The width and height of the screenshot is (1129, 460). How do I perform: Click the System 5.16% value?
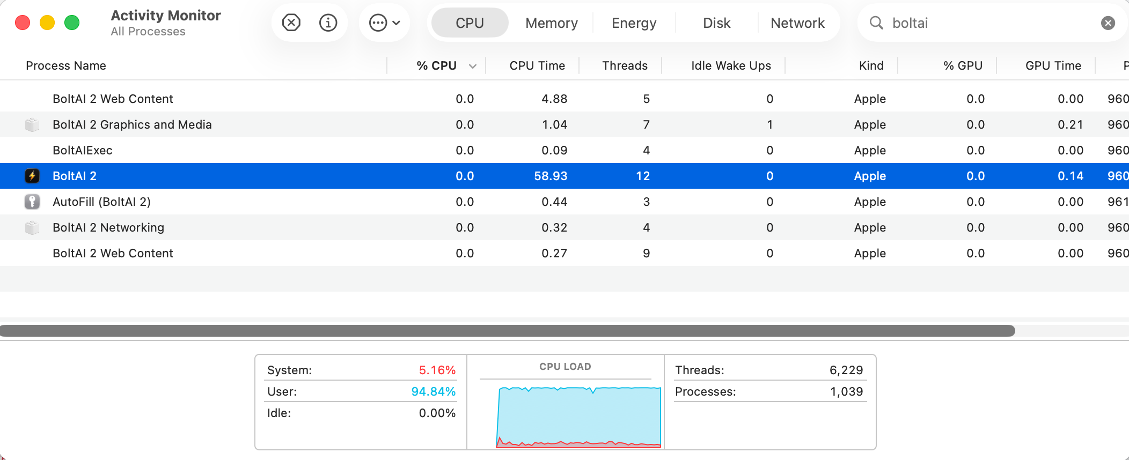tap(437, 370)
